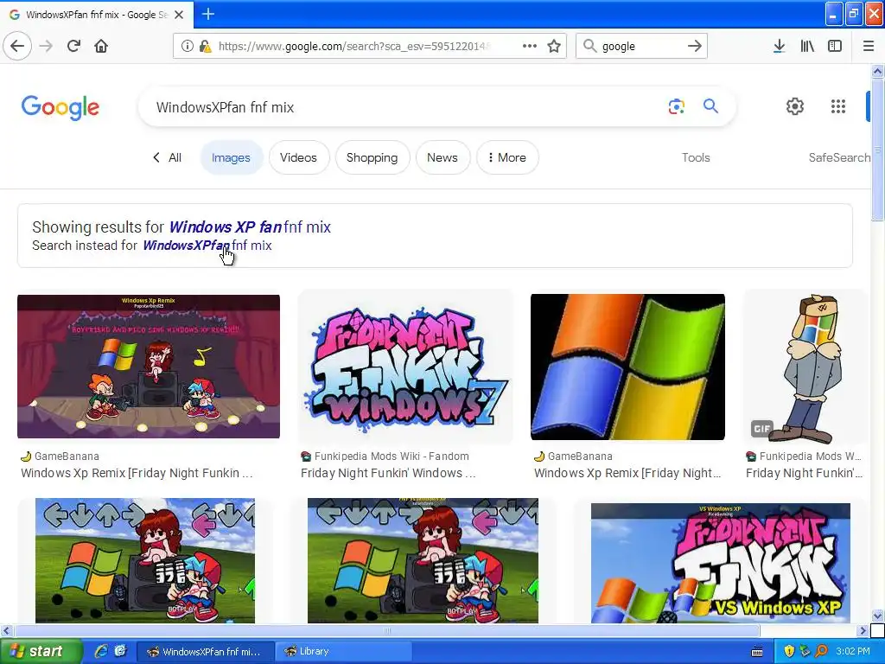Image resolution: width=885 pixels, height=664 pixels.
Task: Click the 3:02 PM taskbar clock
Action: point(853,651)
